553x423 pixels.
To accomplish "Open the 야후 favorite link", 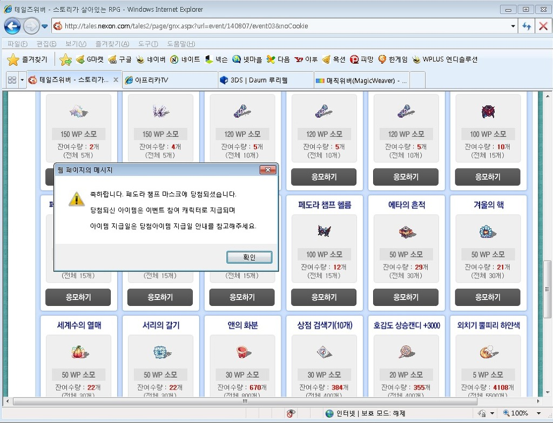I will pyautogui.click(x=306, y=59).
